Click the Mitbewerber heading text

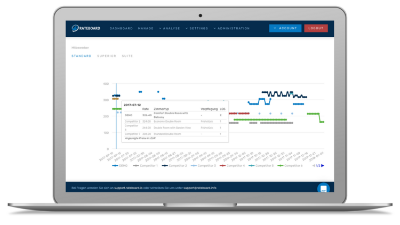[80, 47]
